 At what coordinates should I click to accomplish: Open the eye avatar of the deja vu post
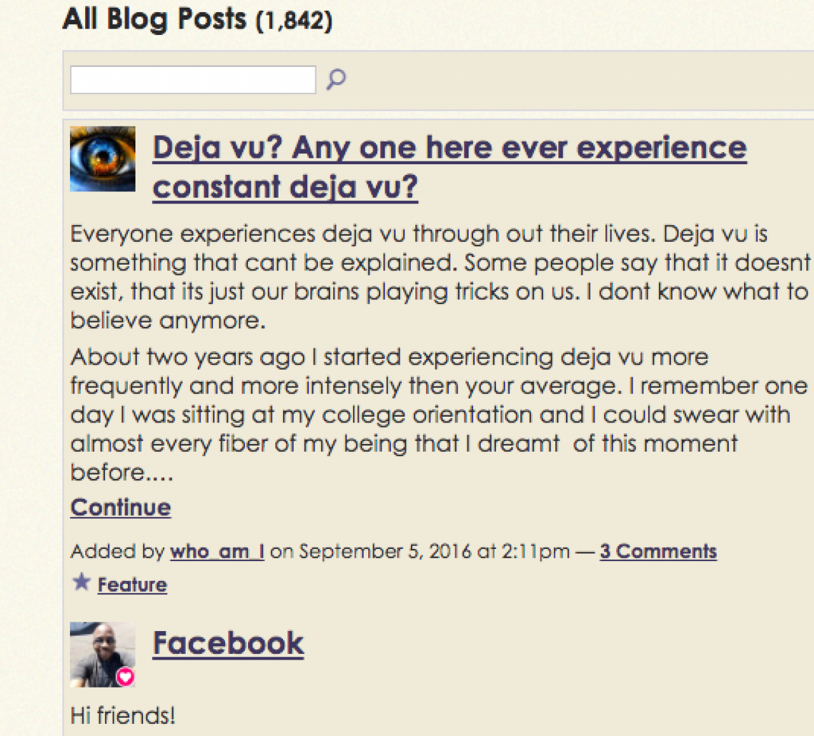click(102, 159)
